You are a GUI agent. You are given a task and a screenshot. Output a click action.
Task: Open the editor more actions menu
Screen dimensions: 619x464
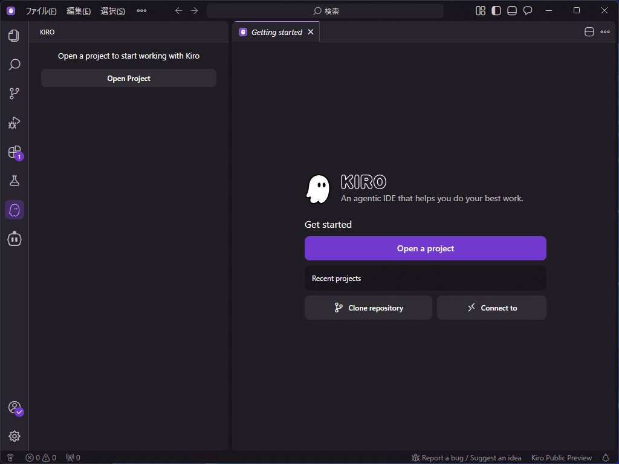click(604, 31)
